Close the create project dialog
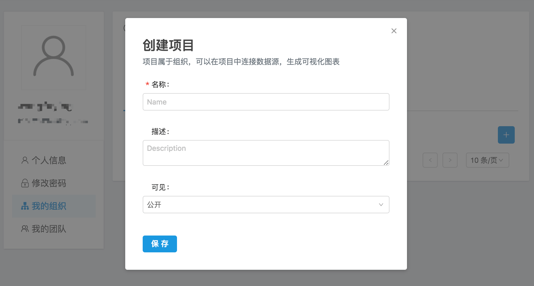 [394, 31]
